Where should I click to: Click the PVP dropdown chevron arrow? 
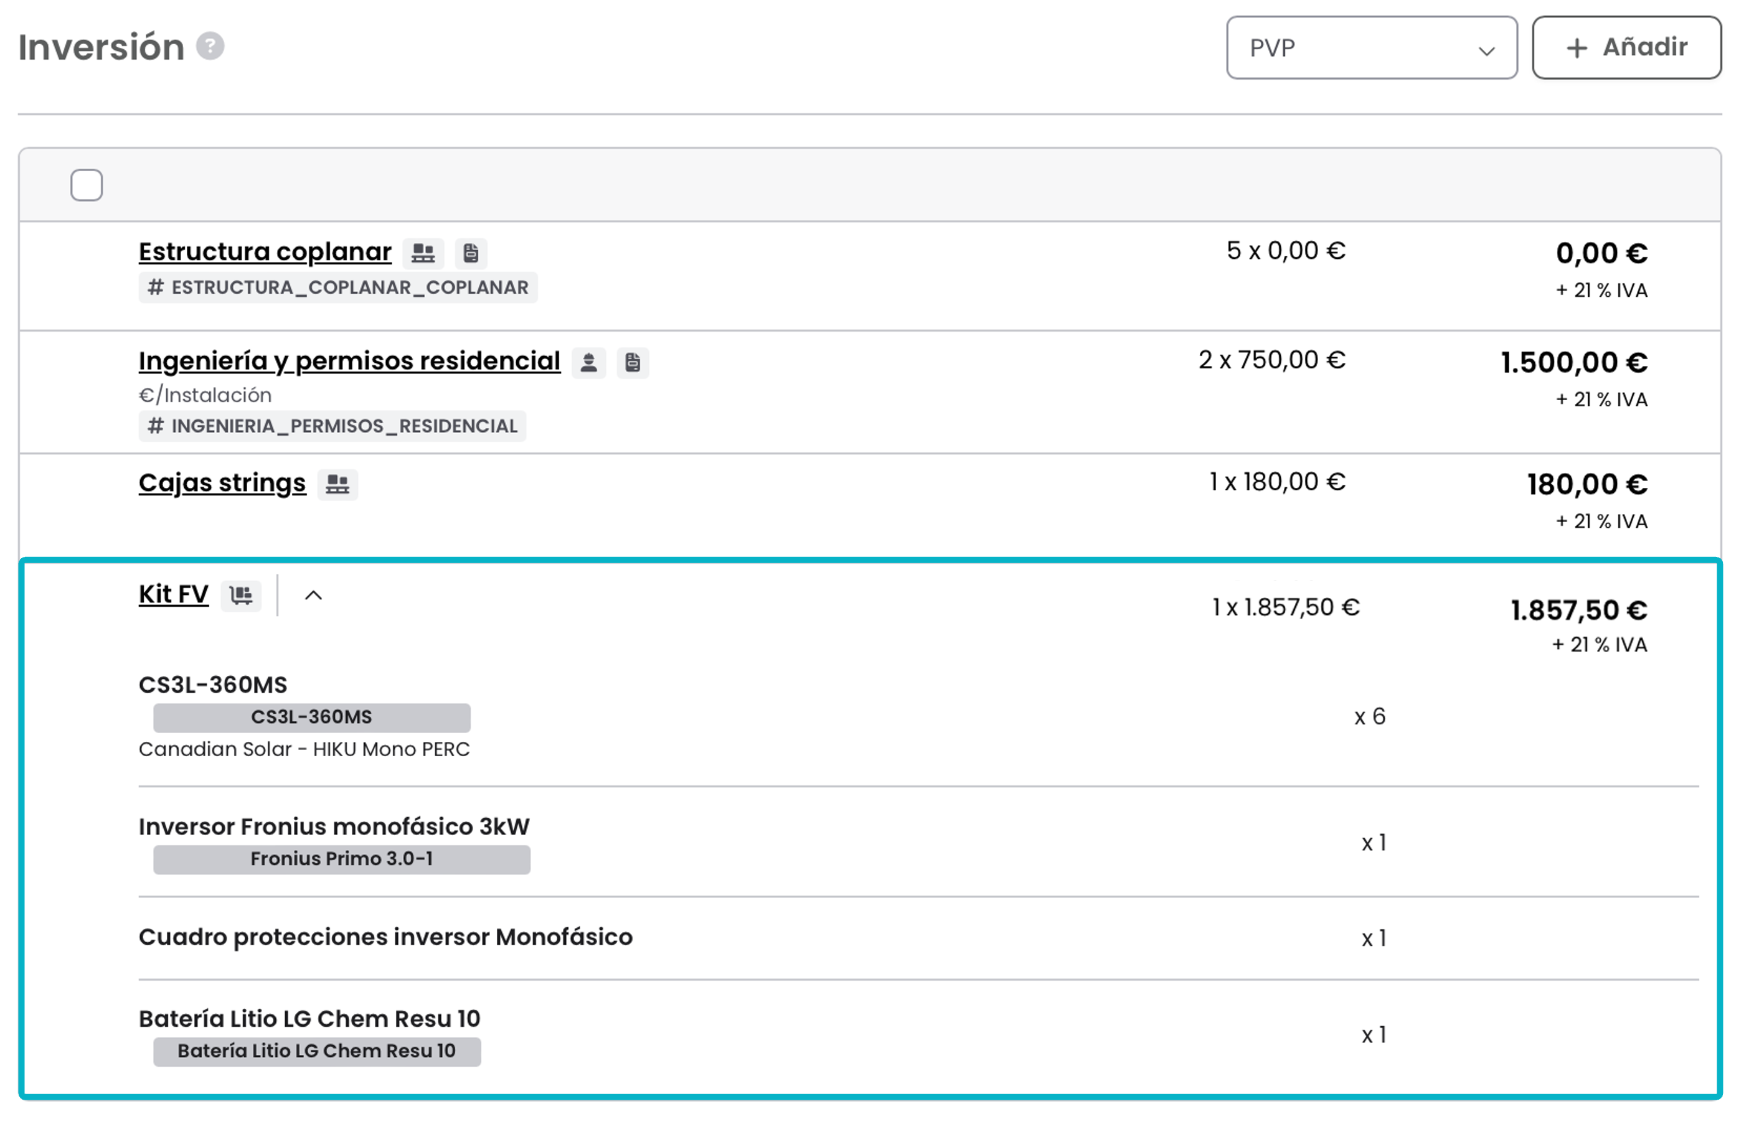[1486, 50]
